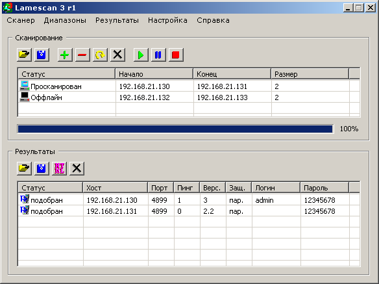Click end address 192.168.21.133

(x=223, y=97)
